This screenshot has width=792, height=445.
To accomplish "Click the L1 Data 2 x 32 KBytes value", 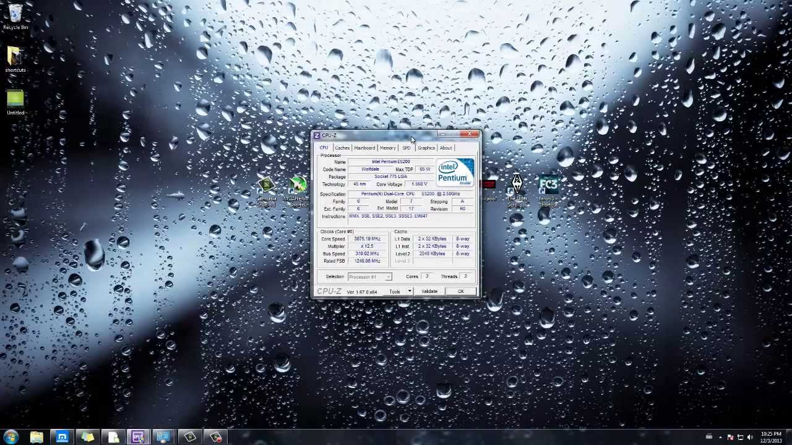I will (x=432, y=239).
